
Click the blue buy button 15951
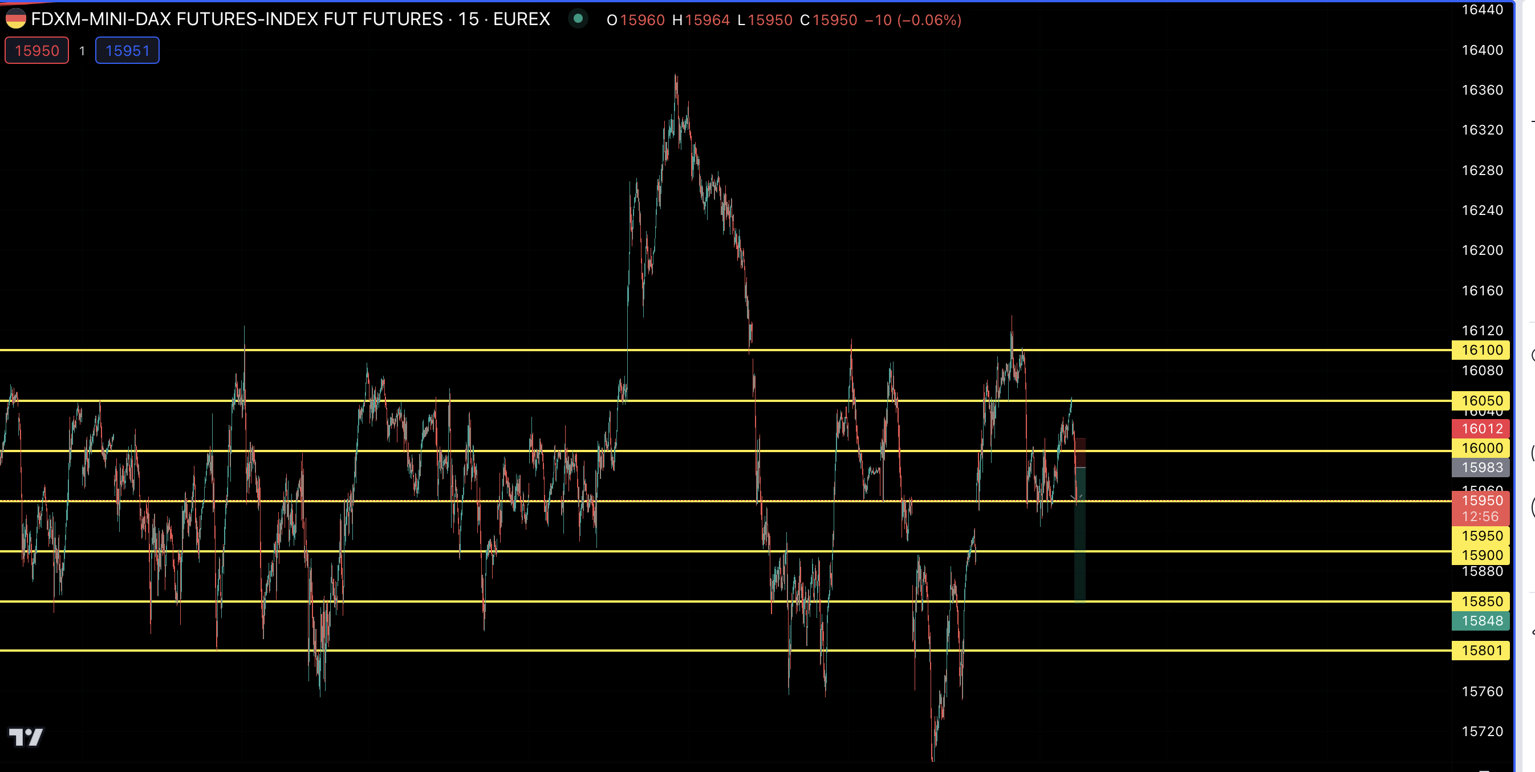(x=127, y=51)
